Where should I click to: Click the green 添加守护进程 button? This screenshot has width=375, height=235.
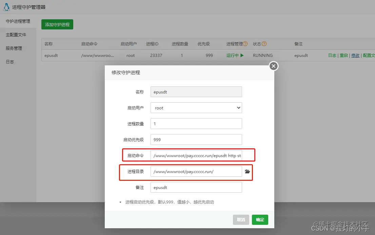pos(57,24)
